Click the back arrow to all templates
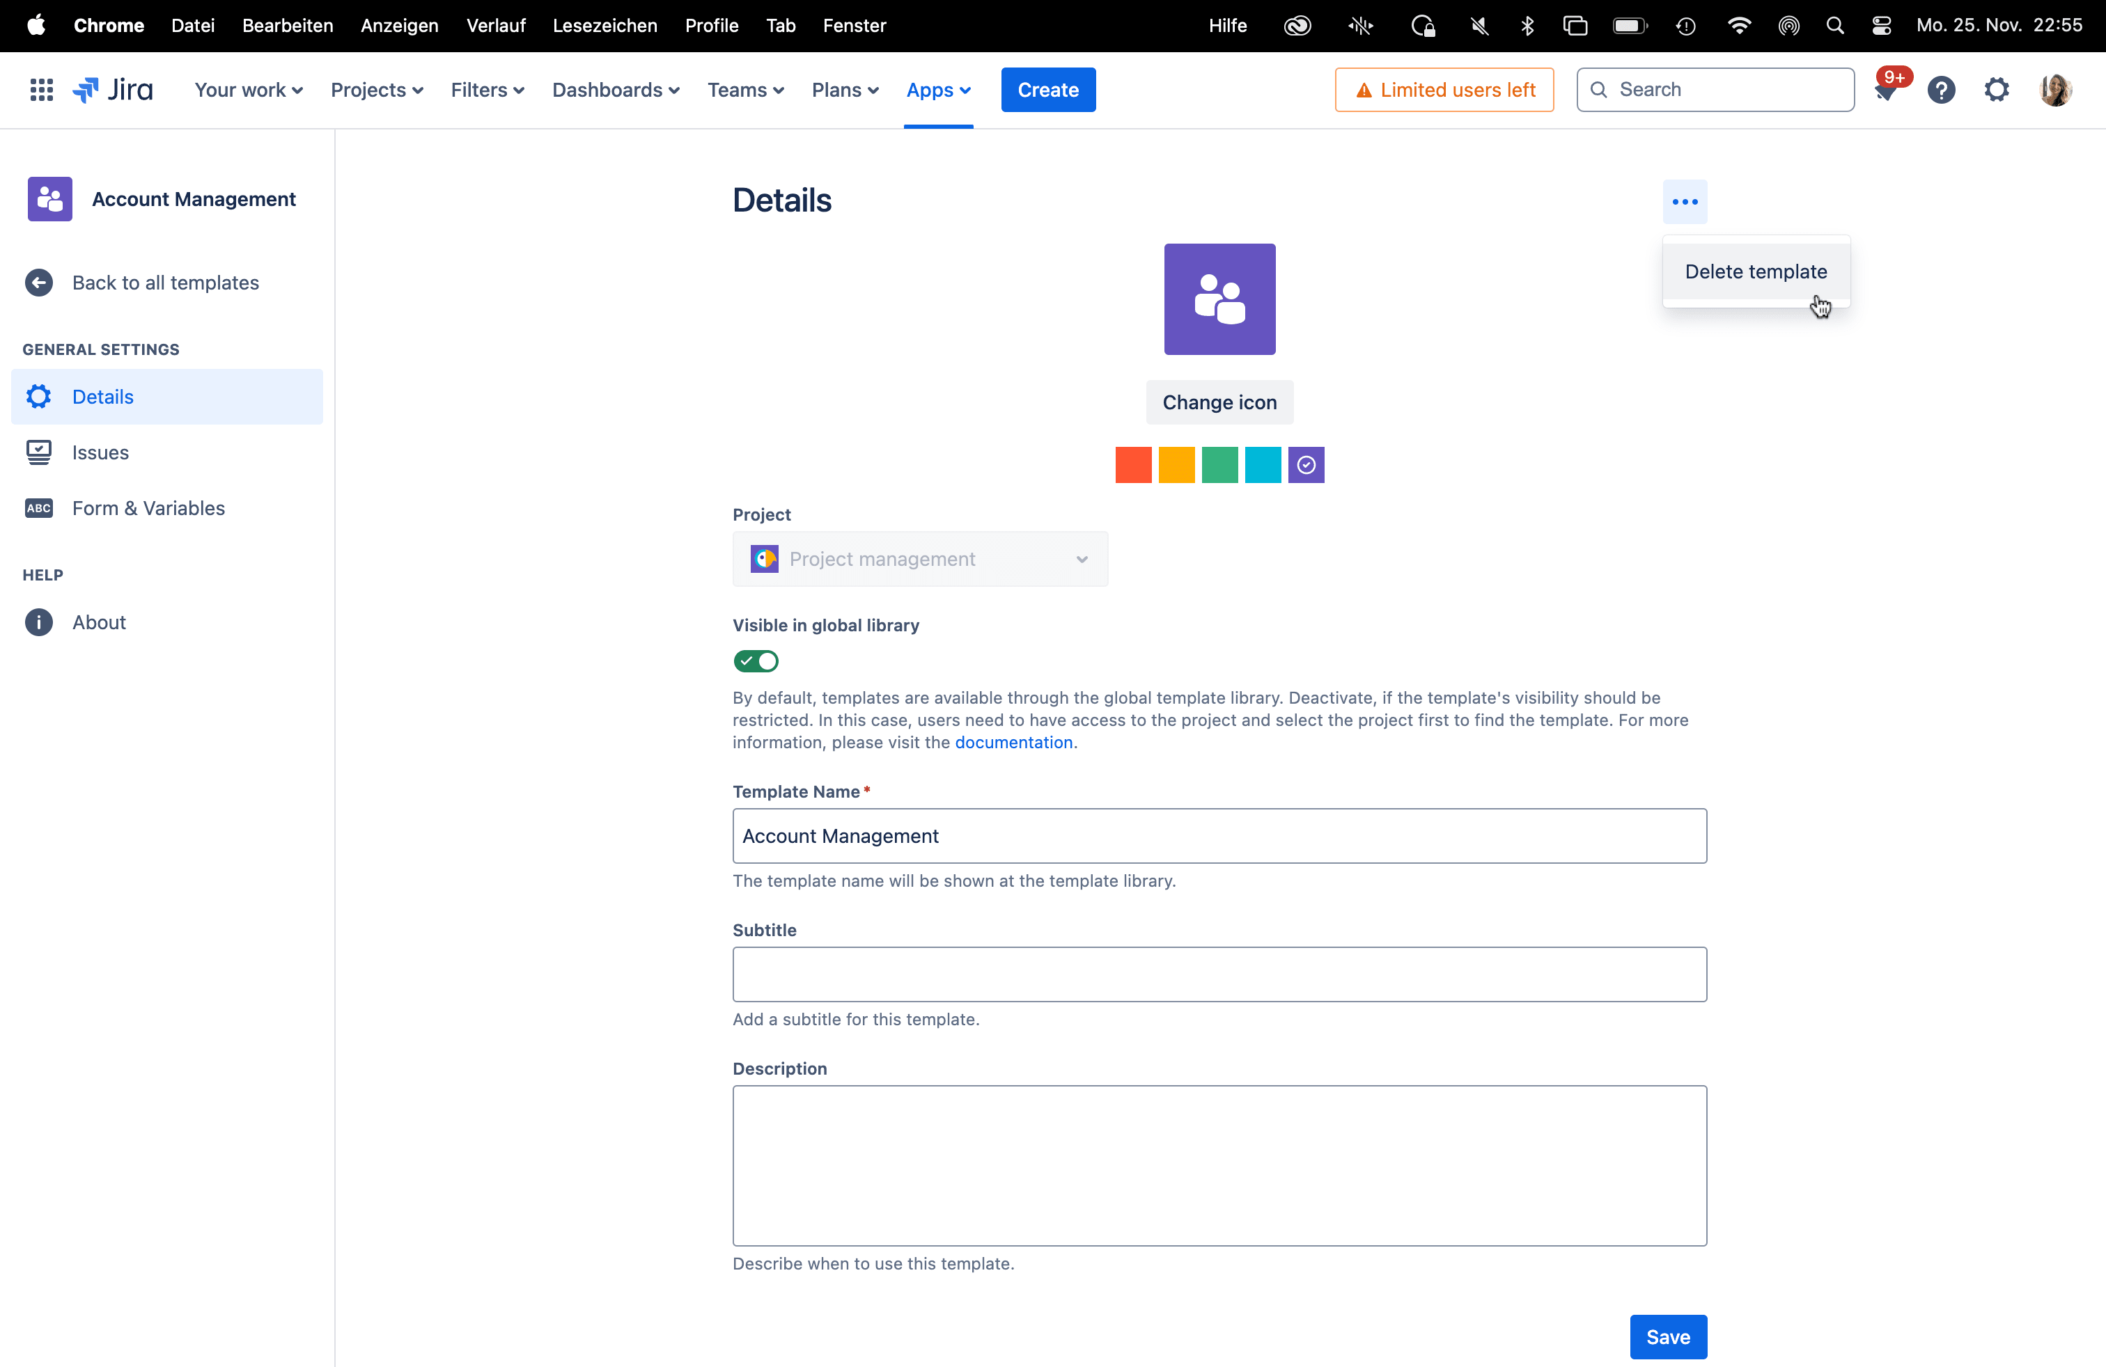 39,283
